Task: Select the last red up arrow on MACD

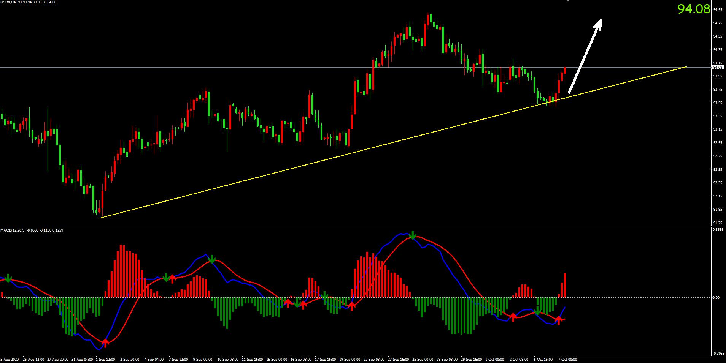Action: [x=559, y=320]
